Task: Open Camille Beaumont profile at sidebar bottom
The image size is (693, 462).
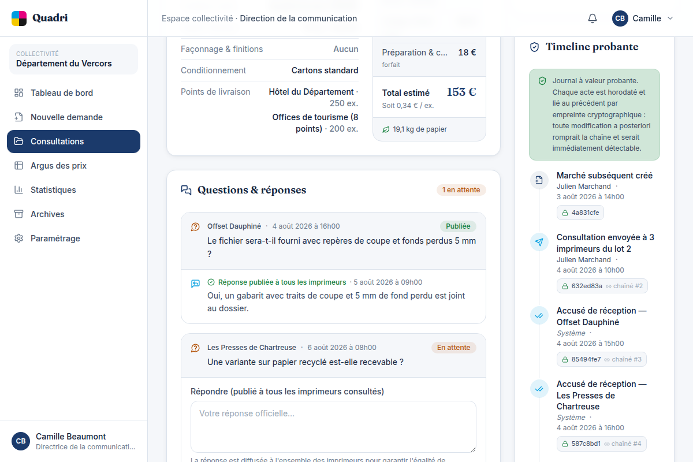Action: click(73, 441)
